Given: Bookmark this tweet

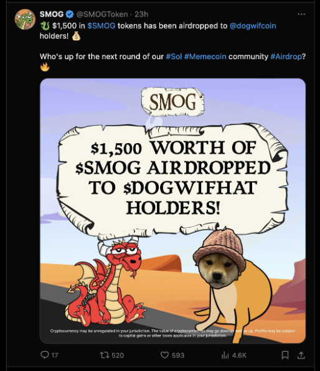Looking at the screenshot, I should (x=285, y=355).
